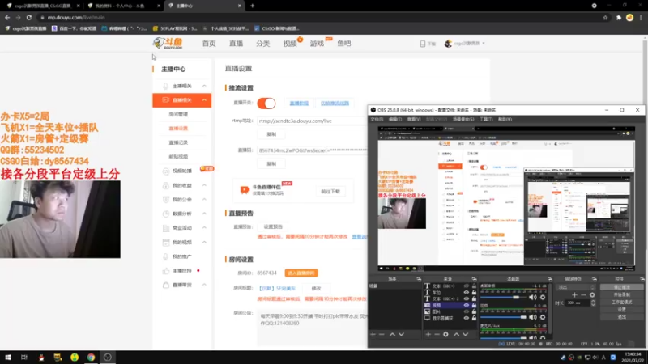
Task: Toggle eye of 文本 (GDI+) 2 source
Action: (467, 298)
